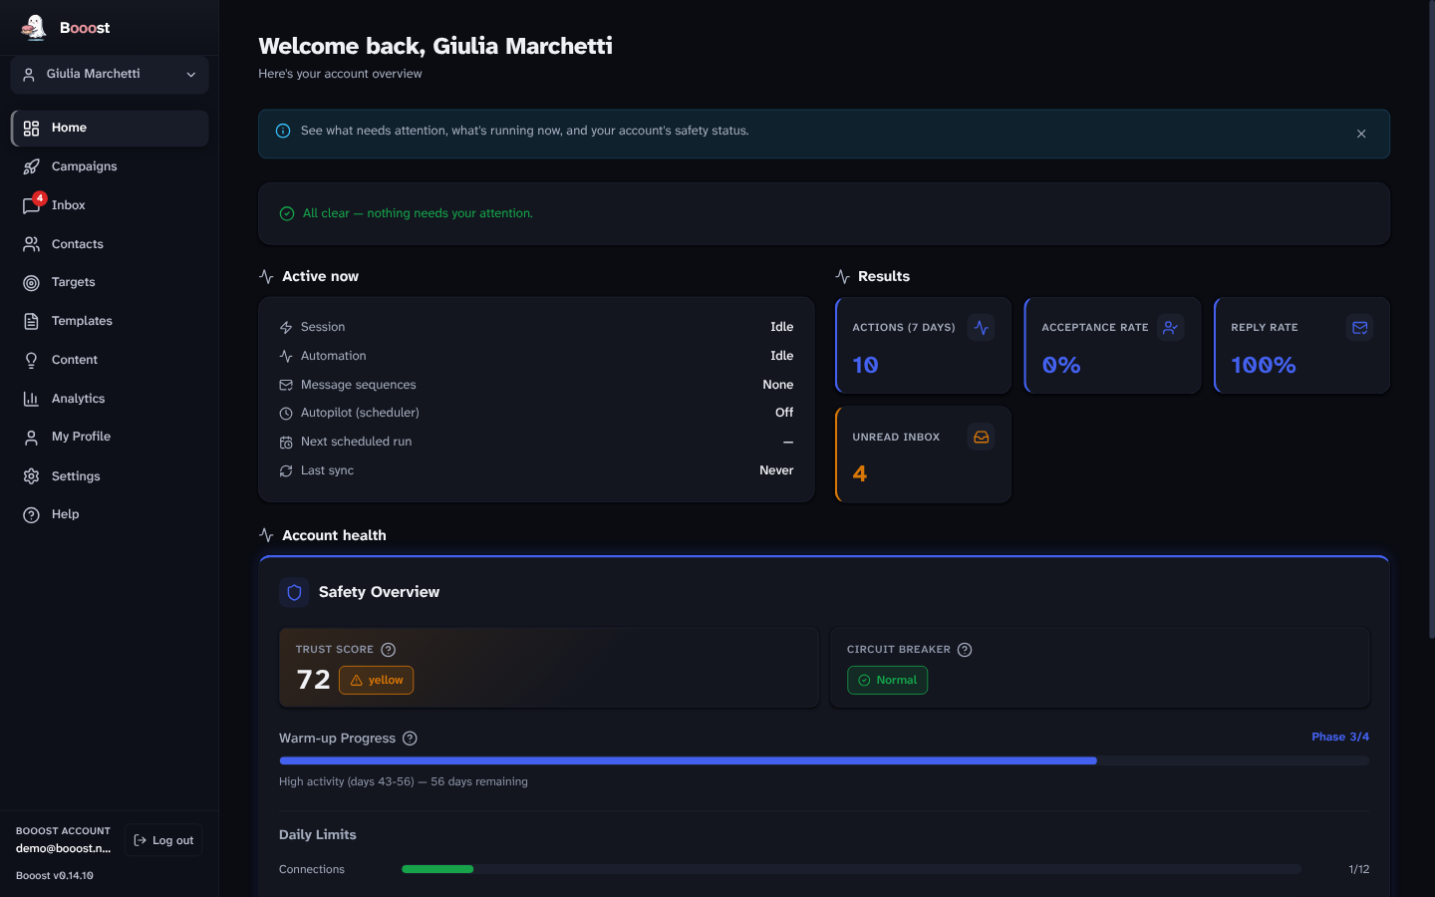Viewport: 1435px width, 897px height.
Task: Click the All clear green check icon
Action: 287,213
